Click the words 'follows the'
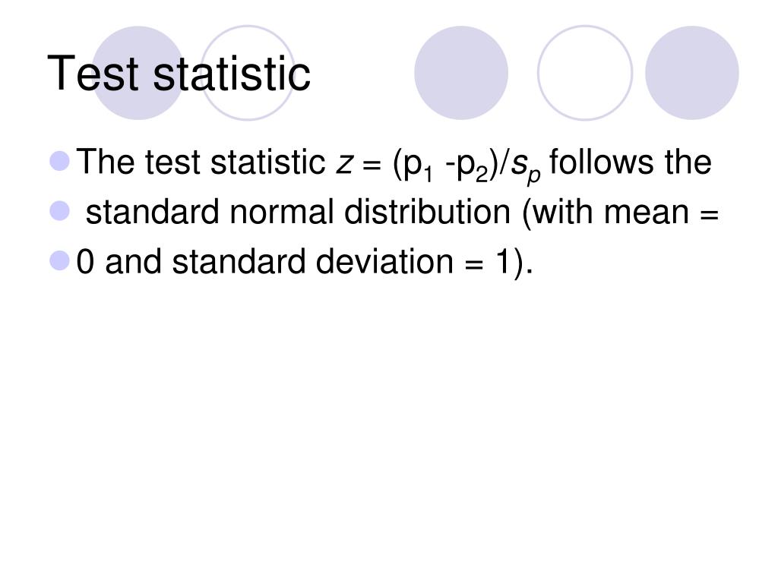778x583 pixels. (630, 162)
